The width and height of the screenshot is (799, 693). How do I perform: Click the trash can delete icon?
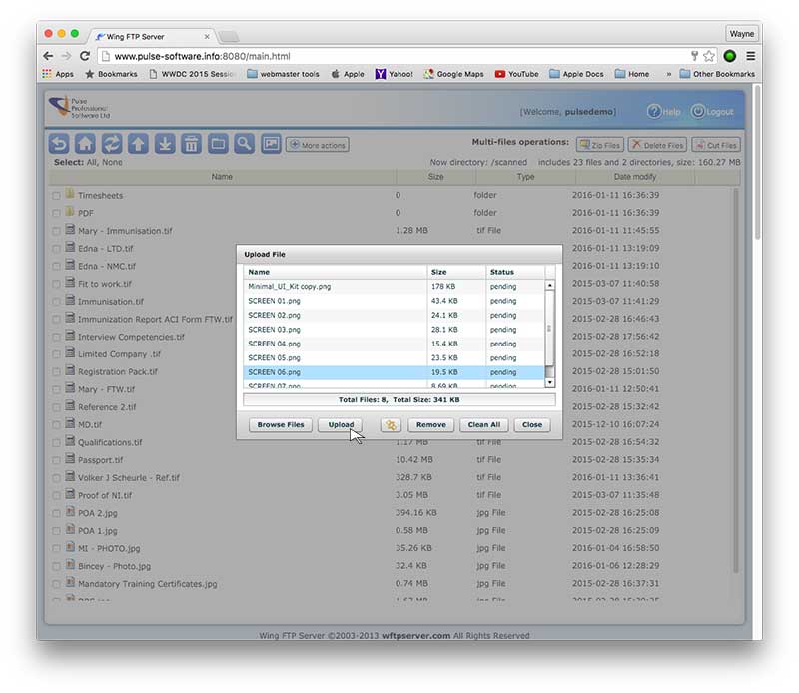click(x=191, y=144)
